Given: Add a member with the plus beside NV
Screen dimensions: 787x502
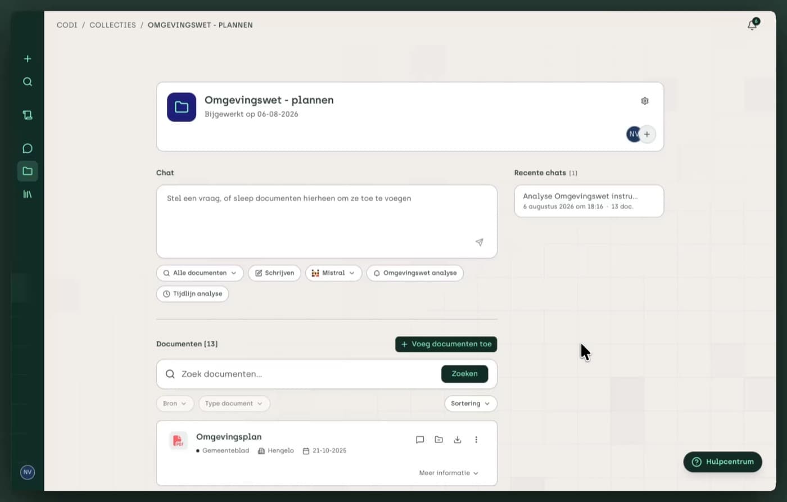Looking at the screenshot, I should (x=647, y=134).
